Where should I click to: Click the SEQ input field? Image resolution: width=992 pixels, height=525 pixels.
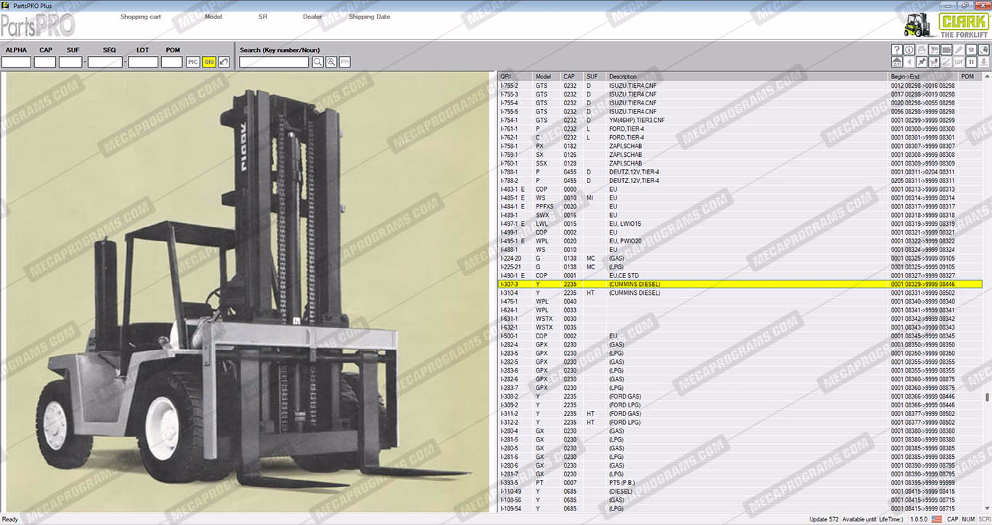pyautogui.click(x=105, y=62)
